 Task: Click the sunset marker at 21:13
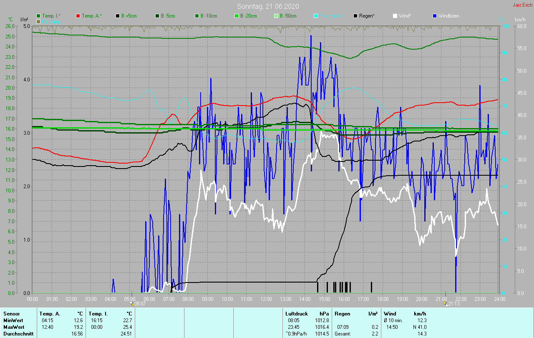tap(446, 303)
